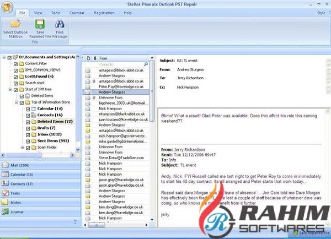
Task: Toggle the Sent Items (993) checkbox
Action: 28,142
